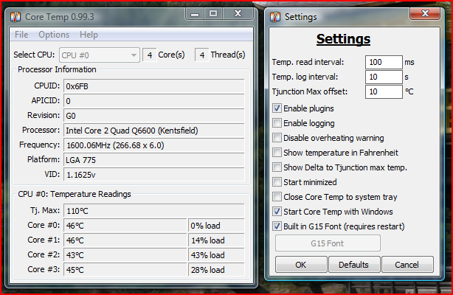Click the Core #3 28% load field

pyautogui.click(x=216, y=270)
